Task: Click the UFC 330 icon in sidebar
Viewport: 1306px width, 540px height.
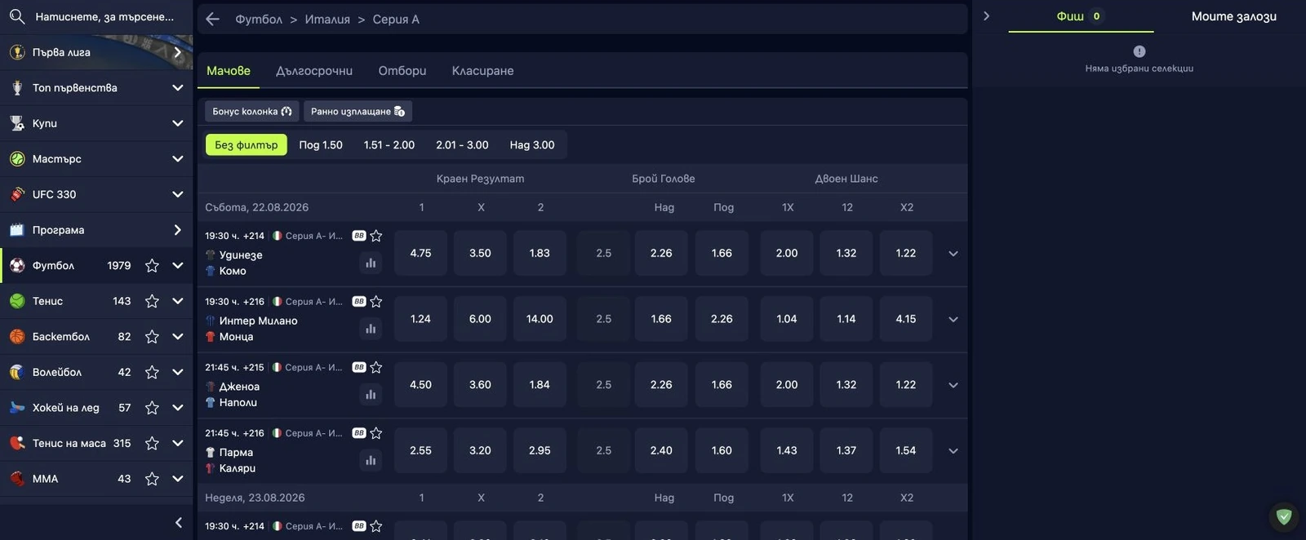Action: [x=17, y=194]
